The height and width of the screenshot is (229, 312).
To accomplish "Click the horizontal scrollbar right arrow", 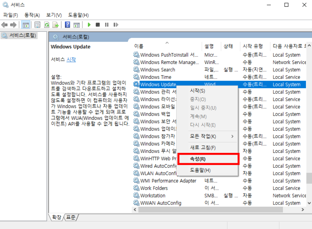I will (303, 210).
